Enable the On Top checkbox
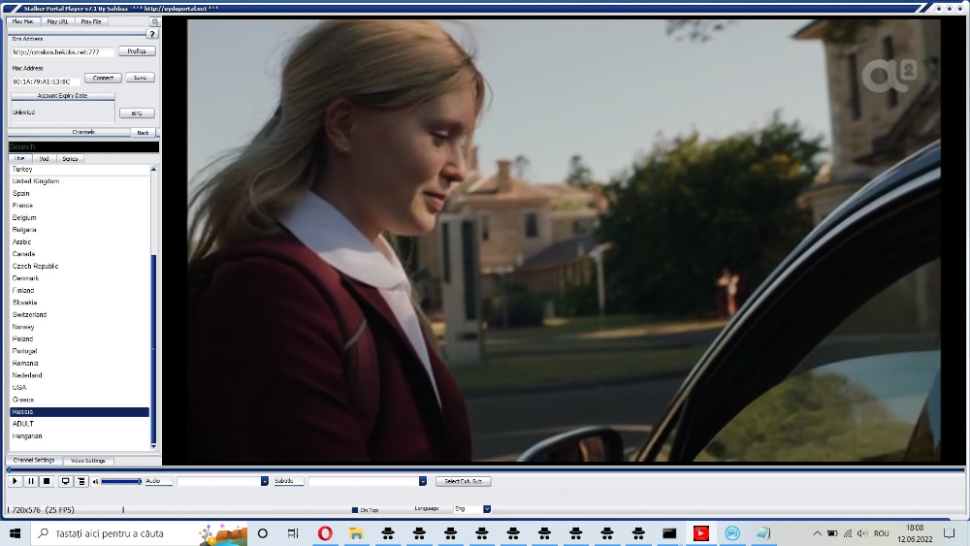 coord(354,510)
